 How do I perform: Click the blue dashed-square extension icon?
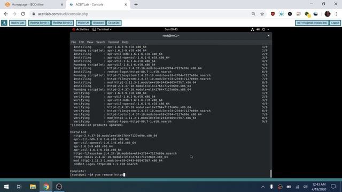pyautogui.click(x=281, y=14)
